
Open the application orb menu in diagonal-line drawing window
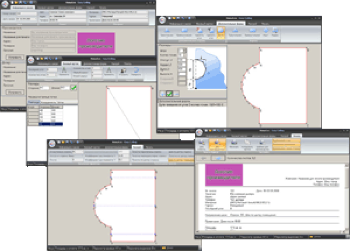click(30, 60)
